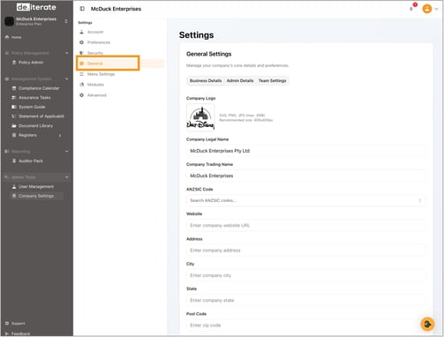444x337 pixels.
Task: Click the Security shield icon
Action: coord(81,53)
